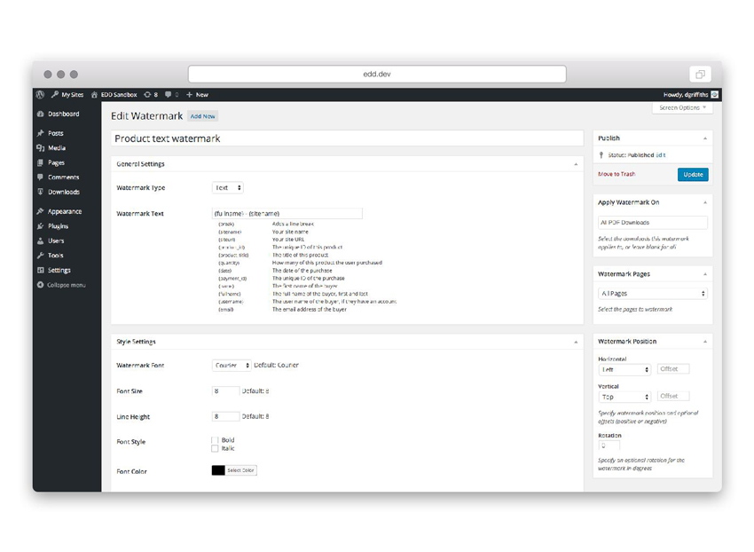Enable Bold font style
The image size is (754, 552).
tap(213, 438)
